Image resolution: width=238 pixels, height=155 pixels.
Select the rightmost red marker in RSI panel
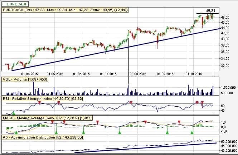tap(202, 103)
